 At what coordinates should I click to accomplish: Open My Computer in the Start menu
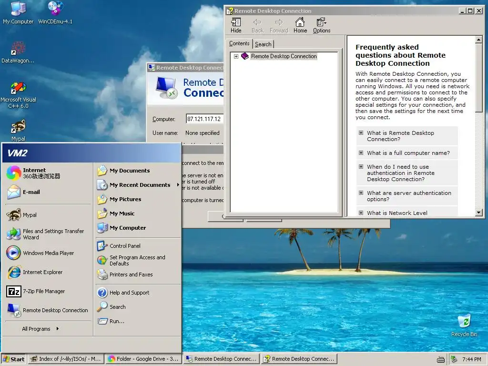138,228
